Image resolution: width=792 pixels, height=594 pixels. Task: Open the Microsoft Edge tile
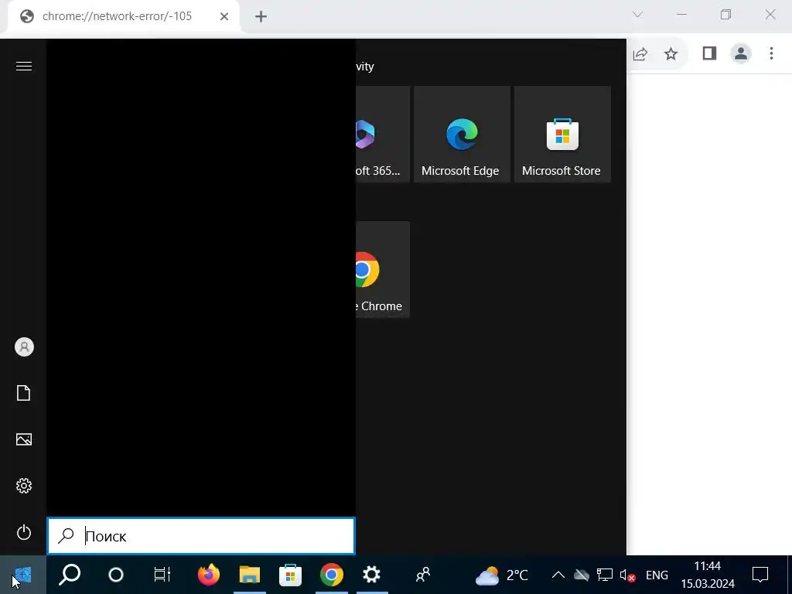(x=462, y=135)
